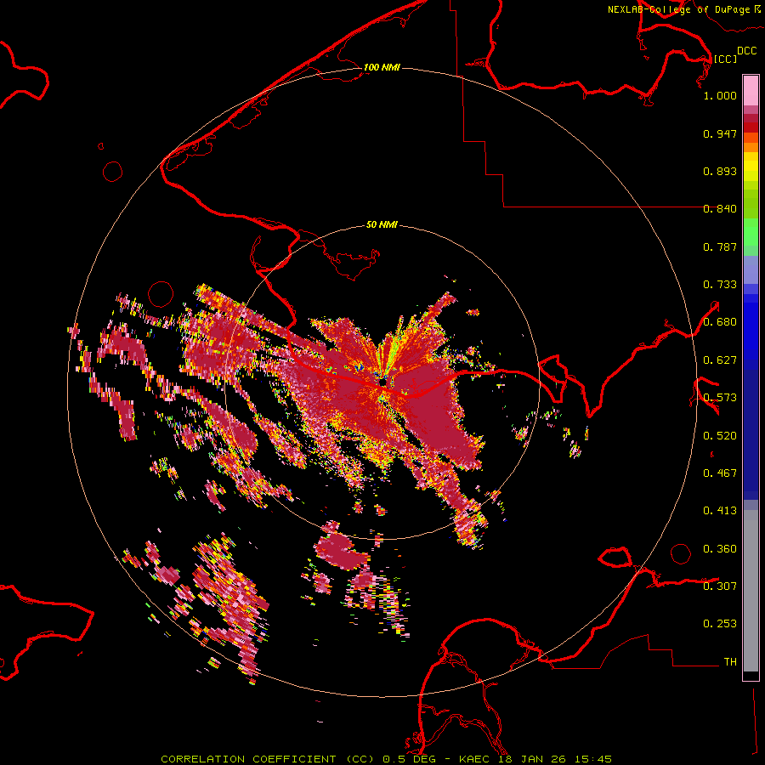This screenshot has height=765, width=765.
Task: Click the Correlation Coefficient product title at bottom
Action: pos(386,759)
